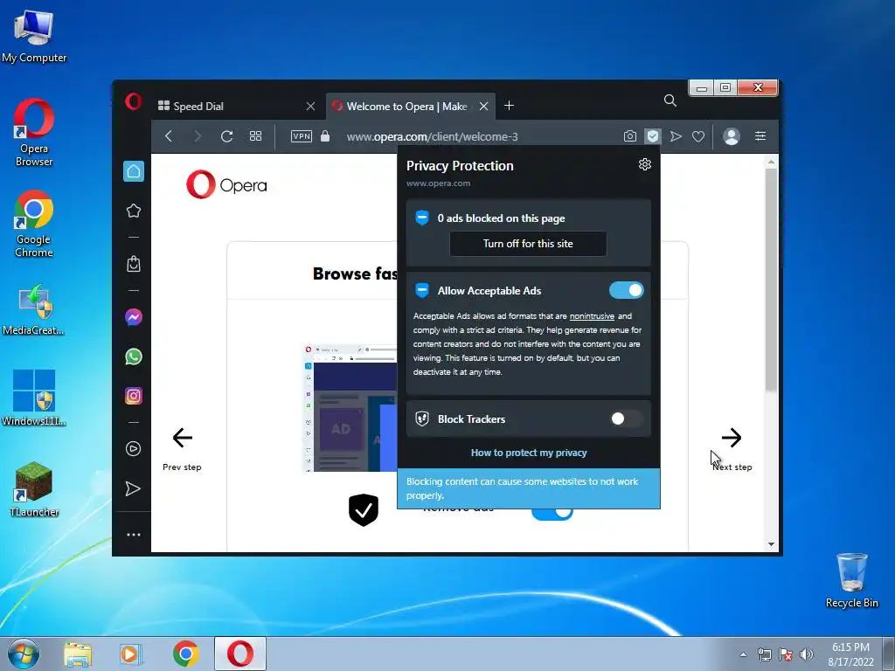The image size is (895, 671).
Task: Open WhatsApp in the sidebar
Action: 134,356
